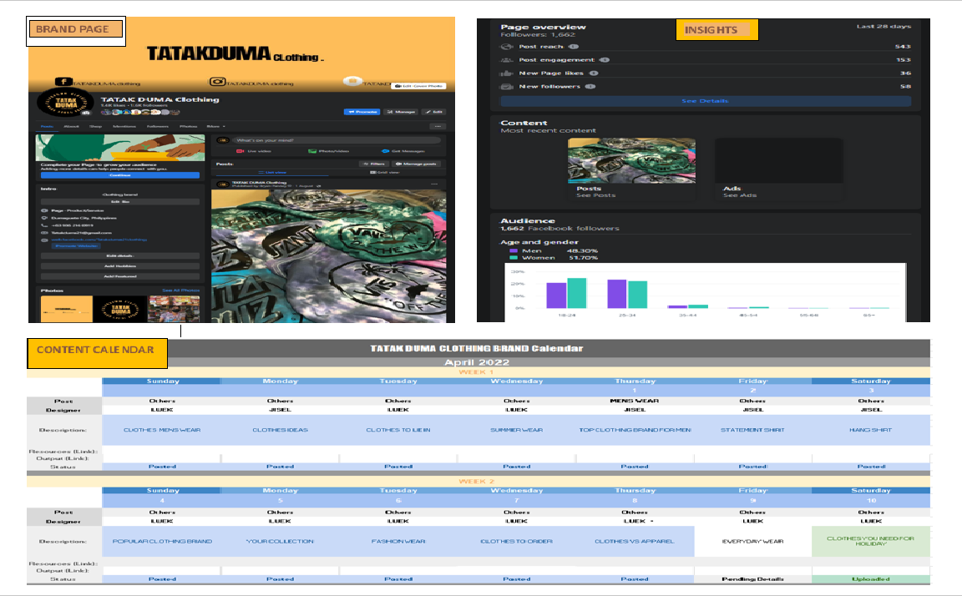Screen dimensions: 962x596
Task: Click the Get Messages messenger icon
Action: (x=385, y=151)
